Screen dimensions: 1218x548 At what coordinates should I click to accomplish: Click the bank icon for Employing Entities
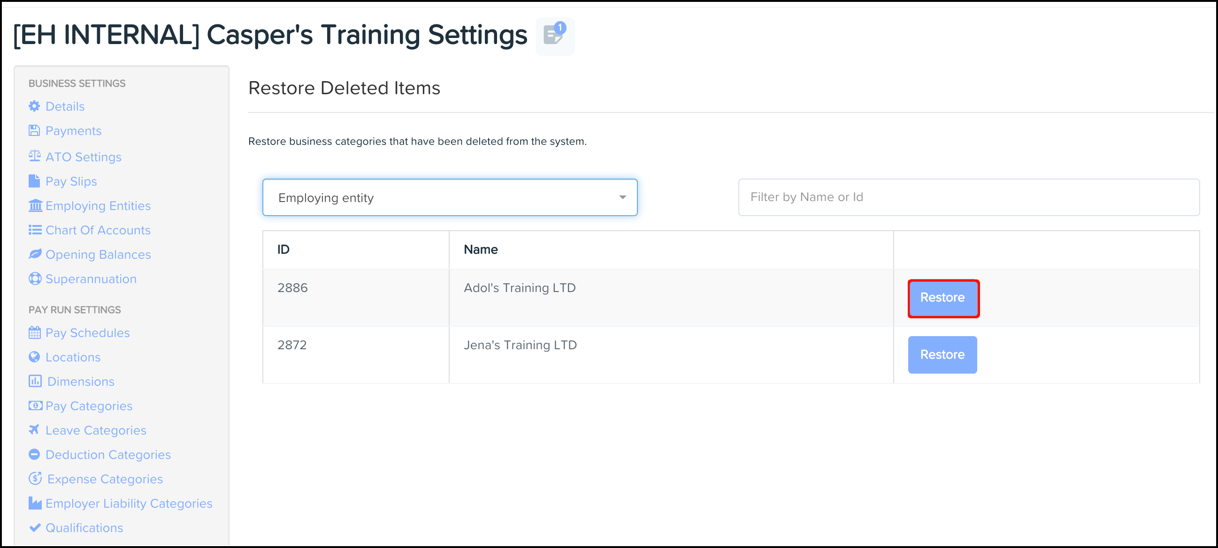35,205
